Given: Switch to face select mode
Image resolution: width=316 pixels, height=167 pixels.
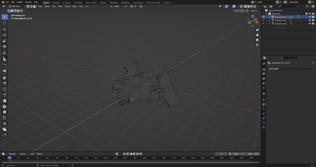Looking at the screenshot, I should [x=35, y=6].
